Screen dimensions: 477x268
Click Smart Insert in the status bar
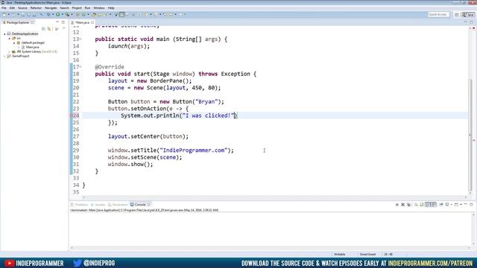pyautogui.click(x=367, y=255)
